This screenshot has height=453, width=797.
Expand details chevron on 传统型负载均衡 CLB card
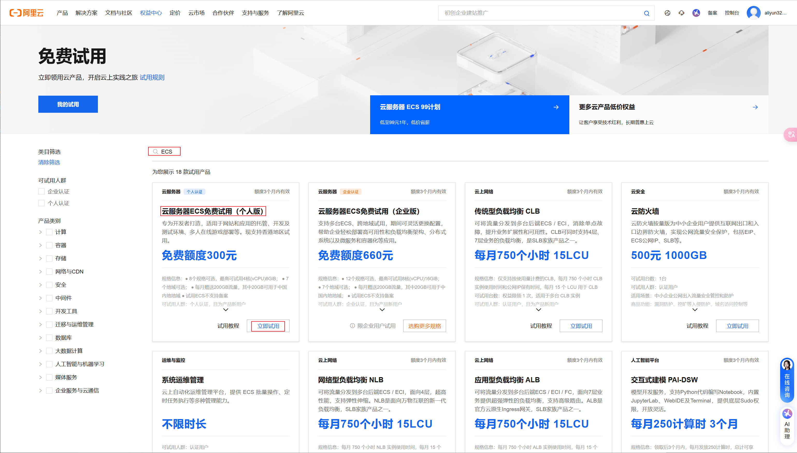point(538,310)
